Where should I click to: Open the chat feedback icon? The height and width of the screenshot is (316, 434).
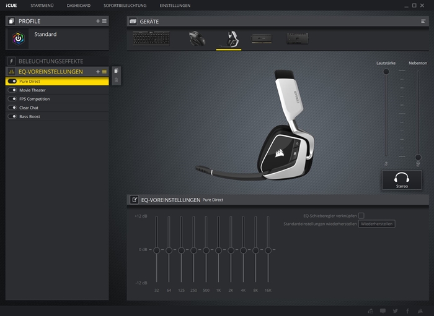pos(383,311)
